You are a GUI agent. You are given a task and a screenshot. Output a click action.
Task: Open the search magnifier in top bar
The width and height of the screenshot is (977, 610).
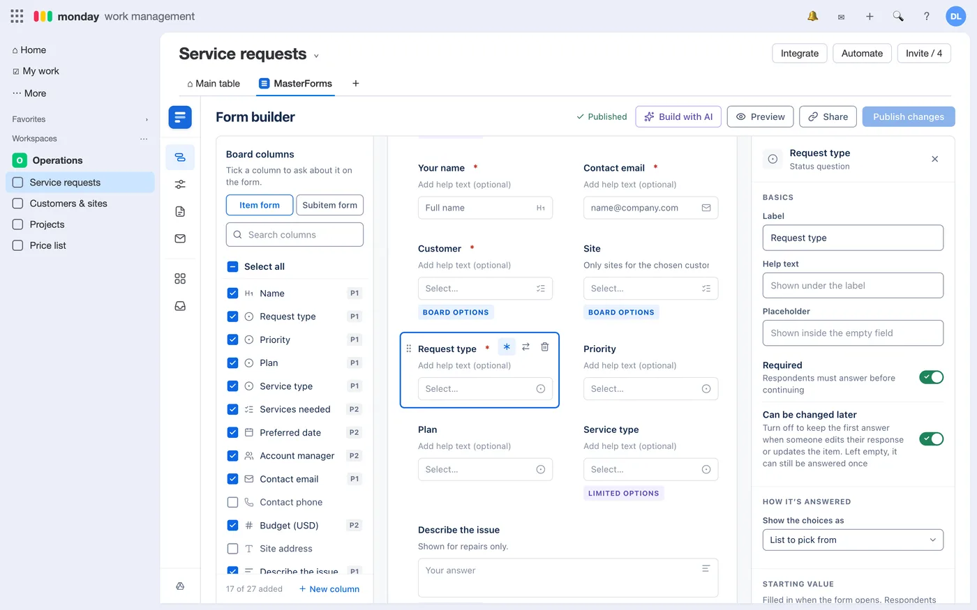pos(898,16)
